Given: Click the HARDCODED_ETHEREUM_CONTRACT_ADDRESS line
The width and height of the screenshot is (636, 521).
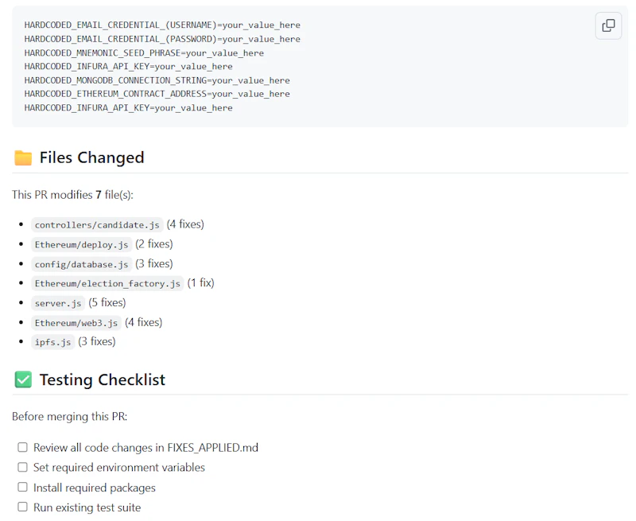Looking at the screenshot, I should coord(157,94).
